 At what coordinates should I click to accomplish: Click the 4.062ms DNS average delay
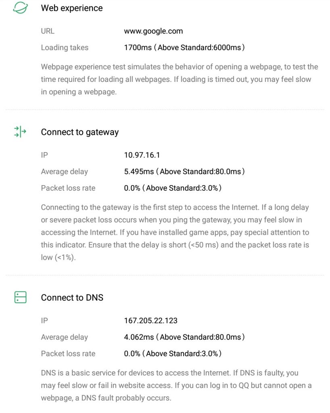(139, 337)
